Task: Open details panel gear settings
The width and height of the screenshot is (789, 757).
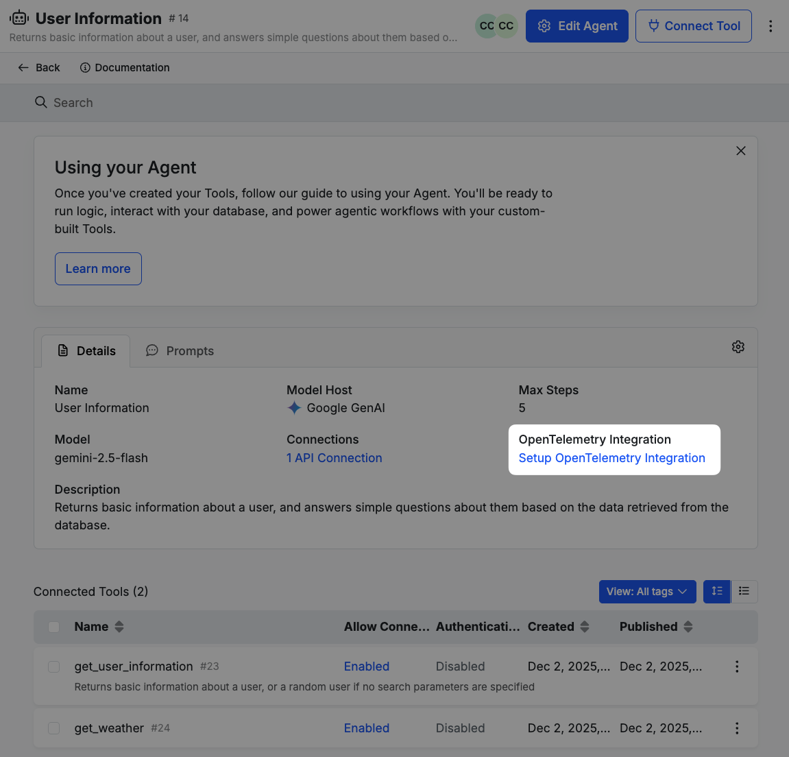Action: (738, 347)
